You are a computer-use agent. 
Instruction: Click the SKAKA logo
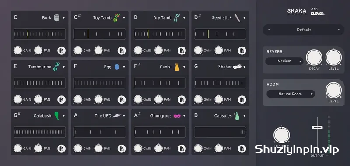click(x=297, y=11)
